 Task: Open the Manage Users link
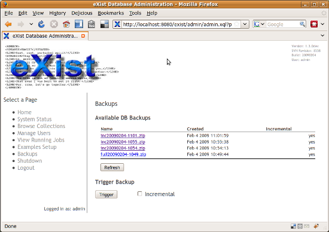pos(33,133)
